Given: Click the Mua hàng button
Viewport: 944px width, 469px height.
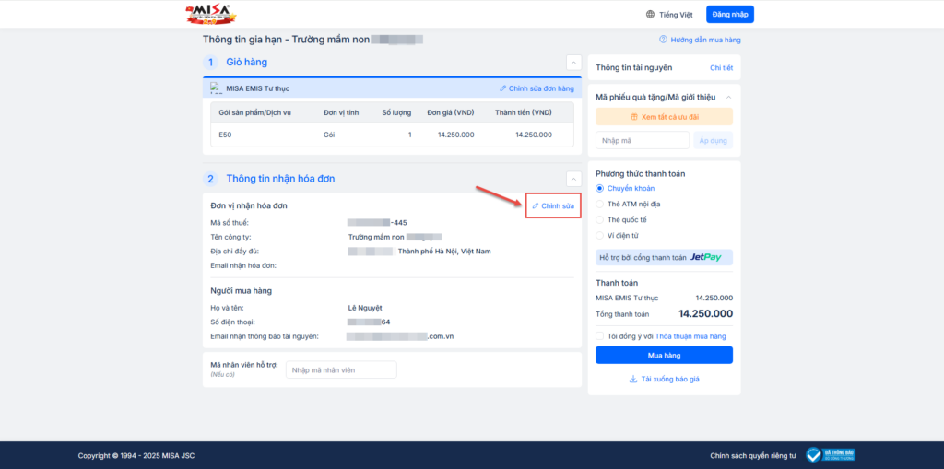Looking at the screenshot, I should tap(664, 356).
